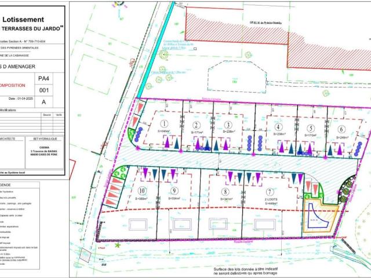Click the 001 sheet number cell
The image size is (371, 278).
tap(44, 90)
